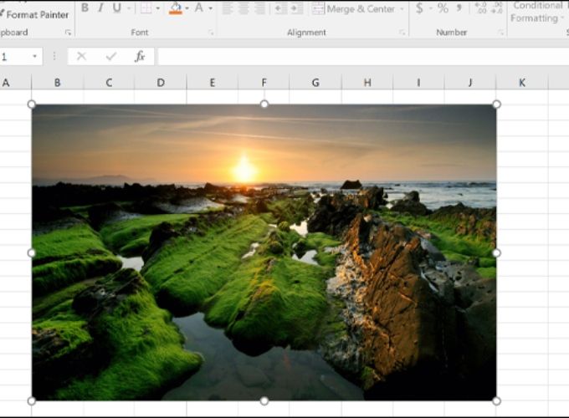
Task: Select column F header
Action: tap(264, 82)
